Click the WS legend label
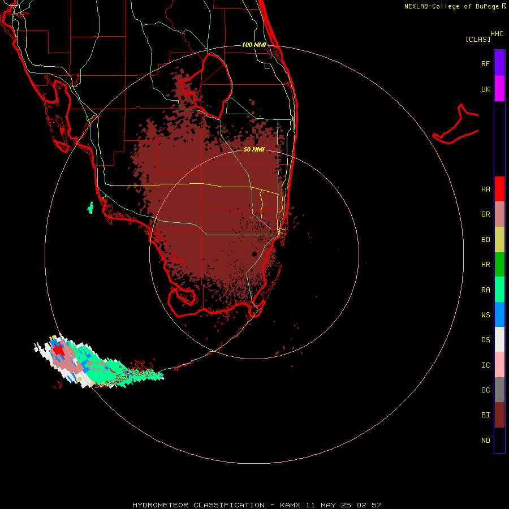Image resolution: width=509 pixels, height=509 pixels. point(486,315)
